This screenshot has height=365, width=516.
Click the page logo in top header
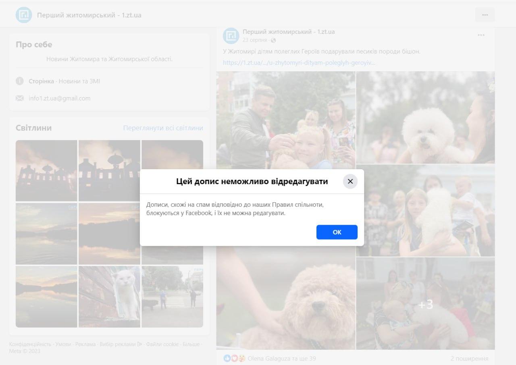coord(24,15)
